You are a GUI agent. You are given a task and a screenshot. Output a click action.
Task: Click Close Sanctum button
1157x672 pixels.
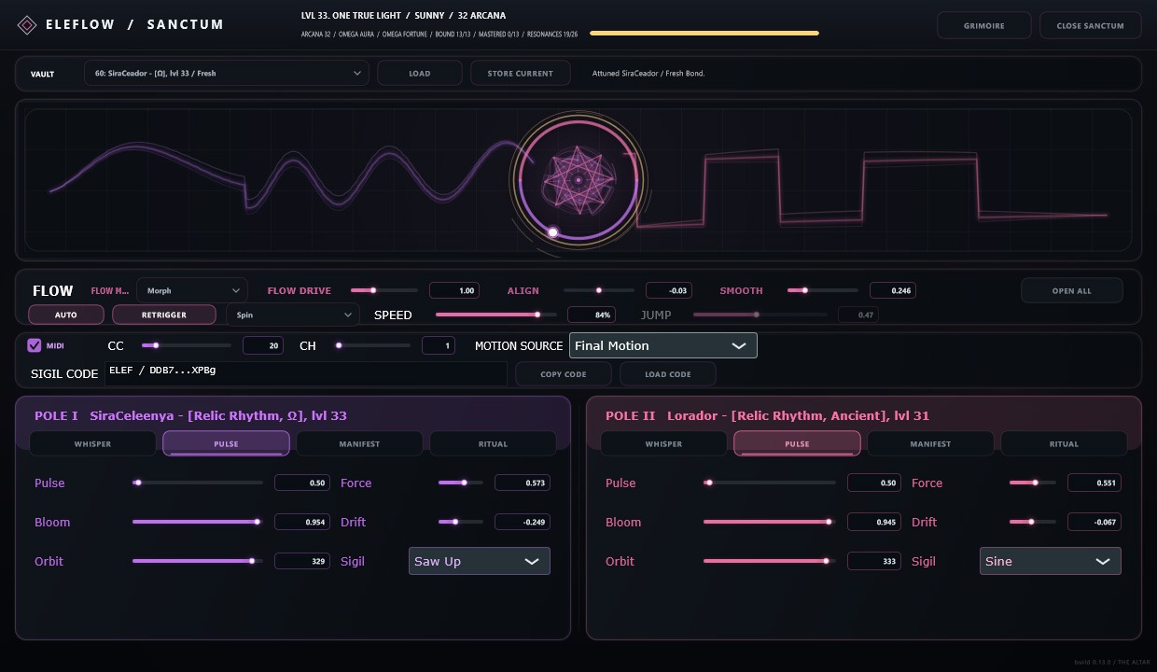(x=1090, y=25)
